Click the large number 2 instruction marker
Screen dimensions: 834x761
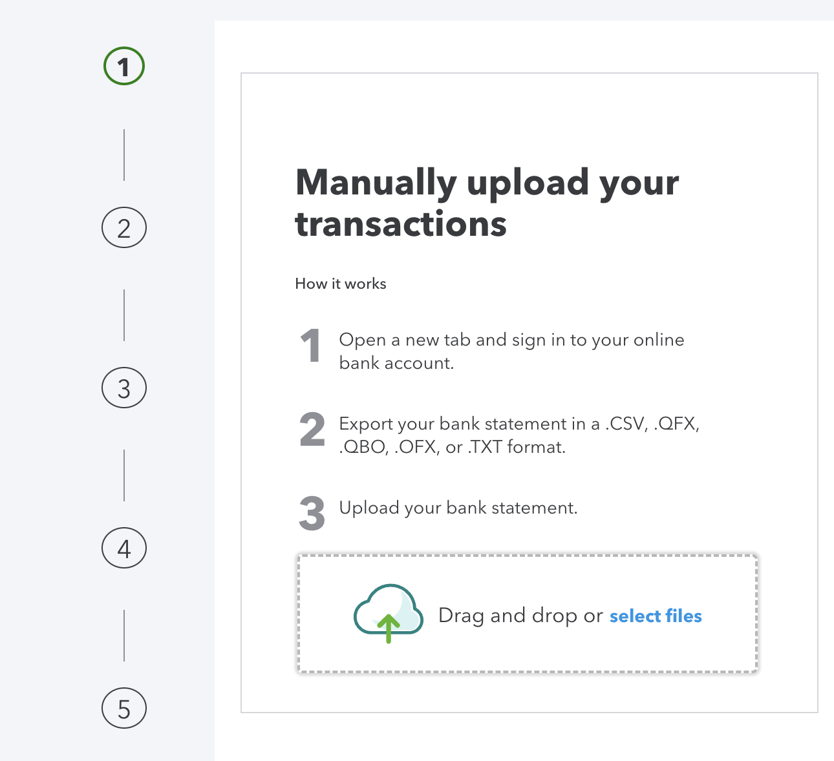coord(312,430)
